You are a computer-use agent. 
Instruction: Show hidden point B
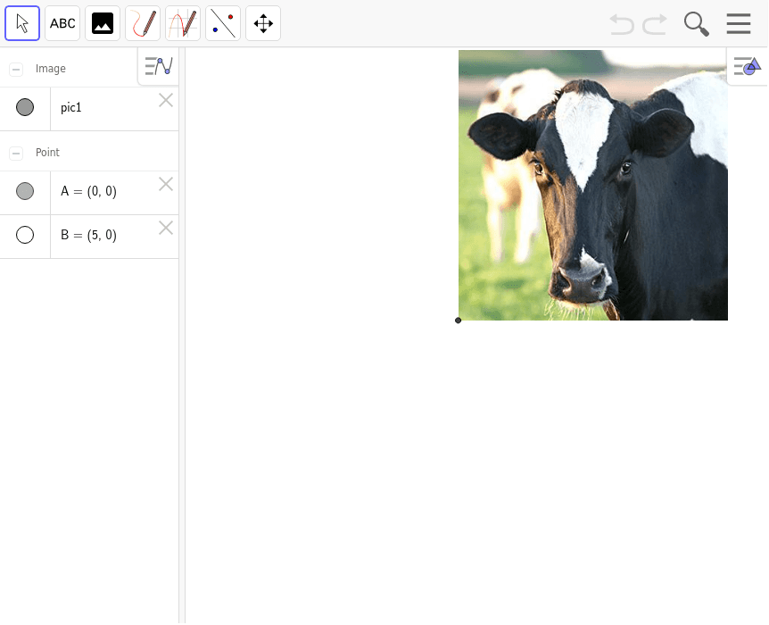(x=25, y=235)
